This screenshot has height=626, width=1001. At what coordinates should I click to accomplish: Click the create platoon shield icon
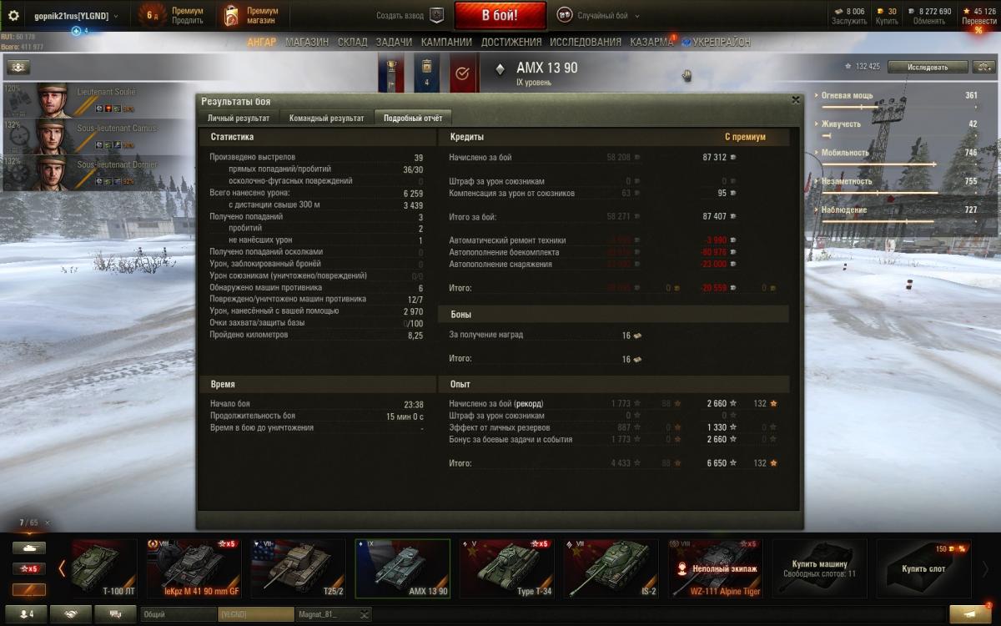tap(436, 15)
